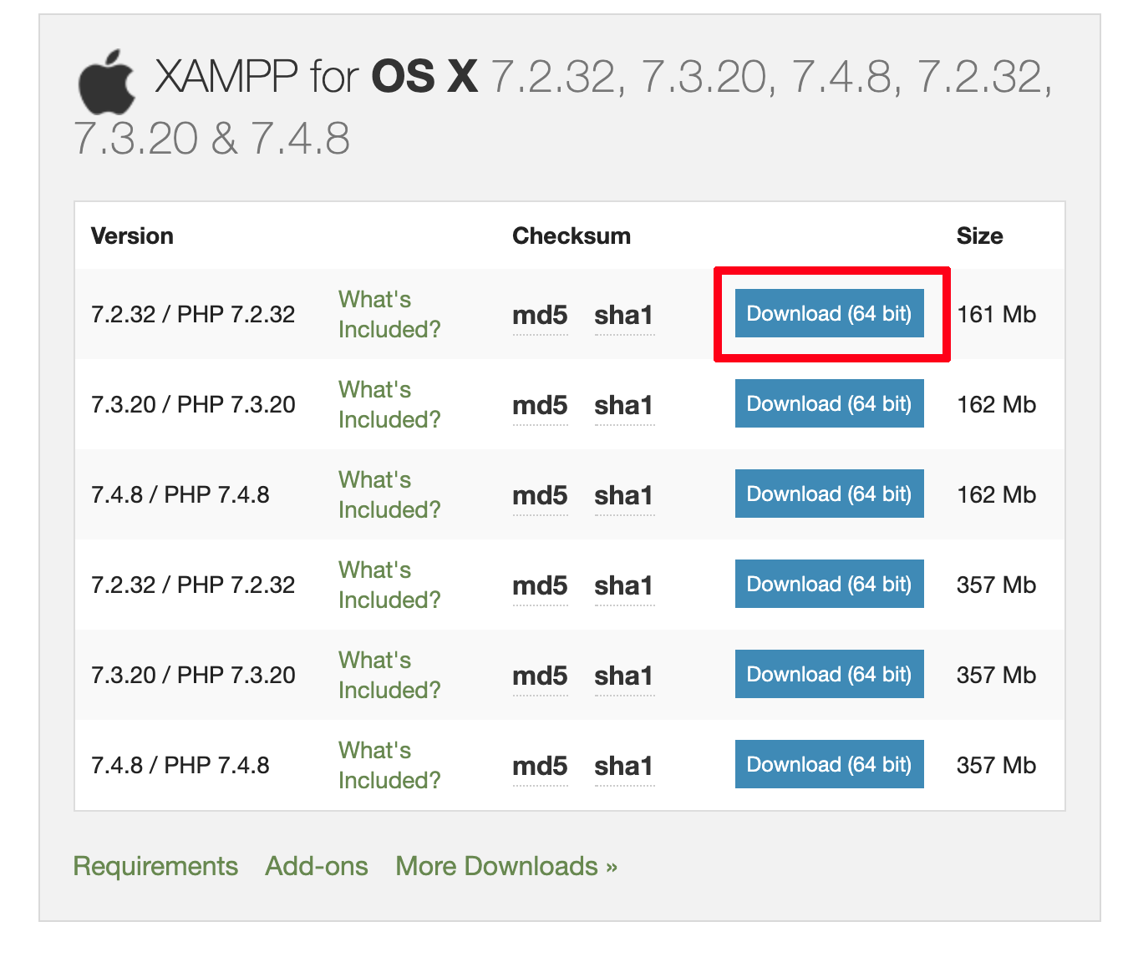Show sha1 checksum for the 357 Mb 7.4.8 row
1133x957 pixels.
tap(624, 767)
